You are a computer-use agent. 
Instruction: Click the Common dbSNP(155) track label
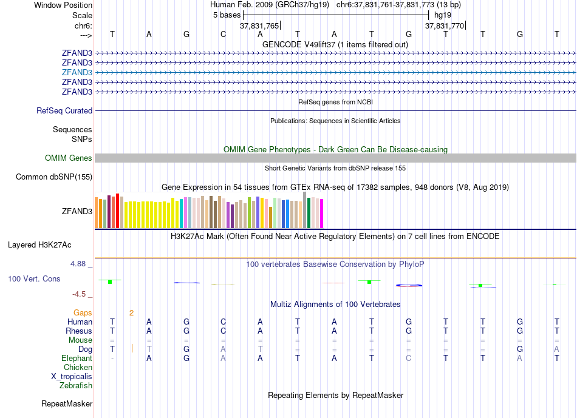click(54, 177)
